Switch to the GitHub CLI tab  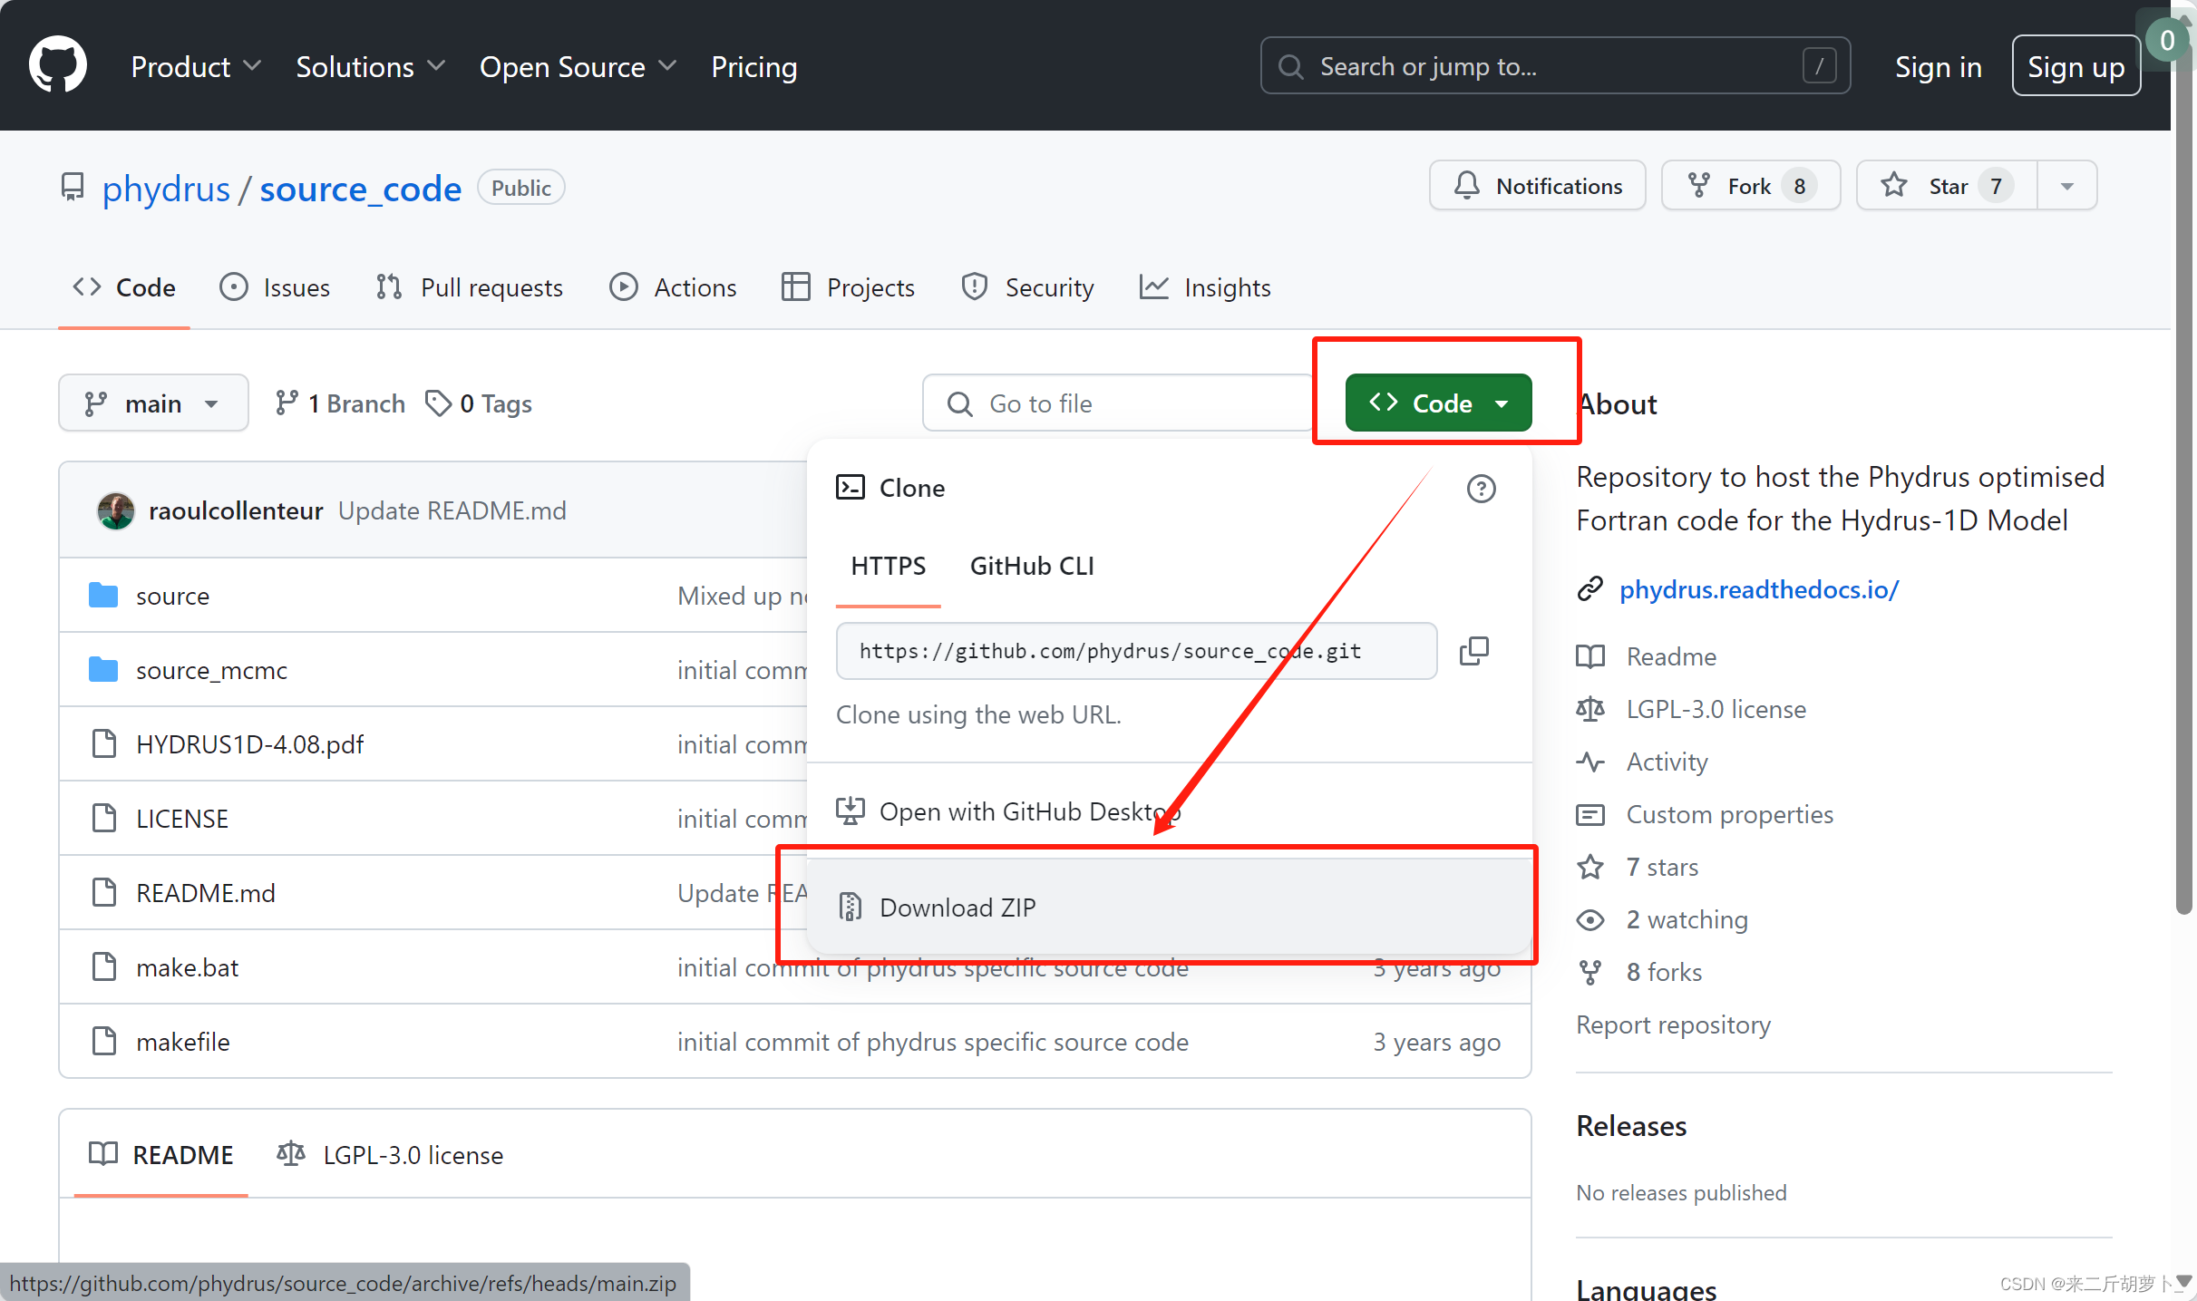tap(1032, 566)
